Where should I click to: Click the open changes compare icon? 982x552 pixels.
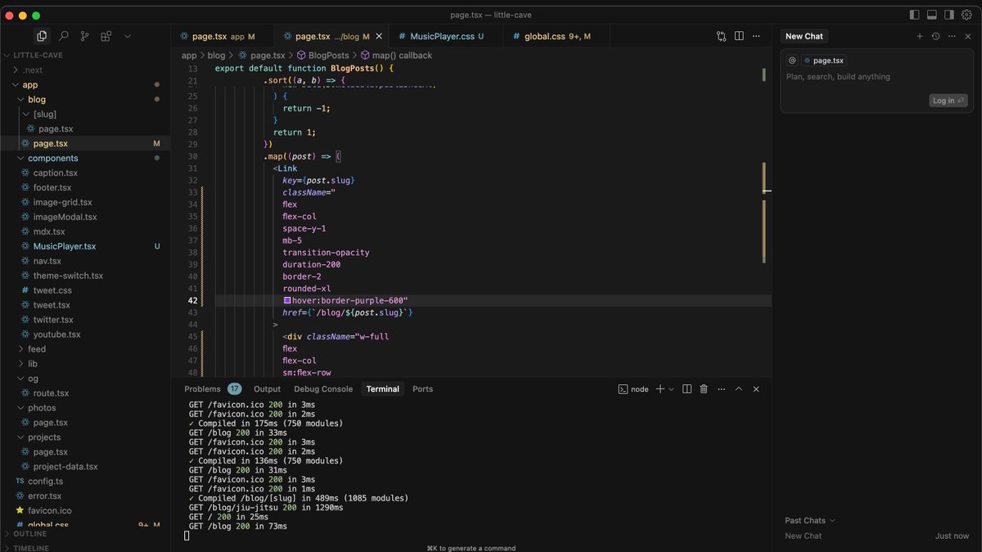[721, 36]
